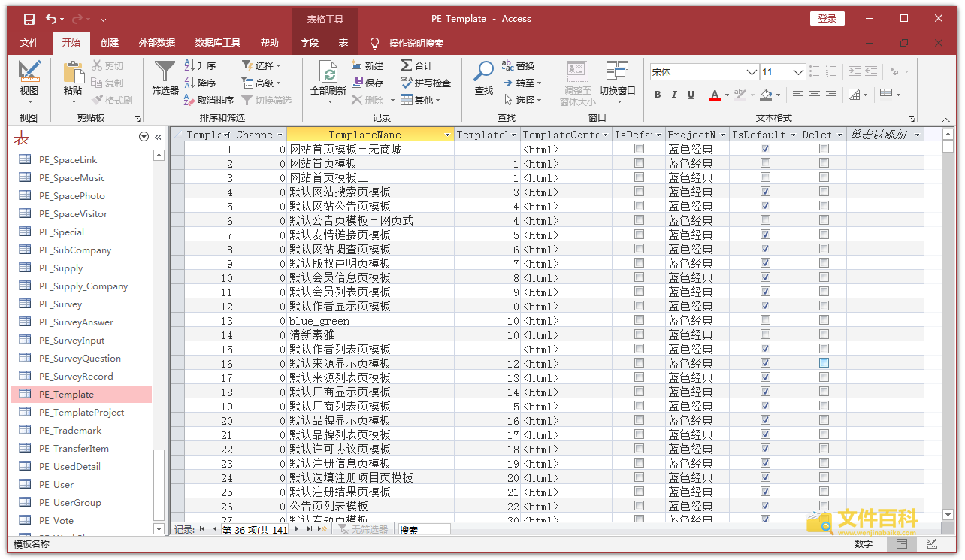Toggle IsDefault checkbox for 清新素雅 row
This screenshot has width=965, height=560.
pyautogui.click(x=765, y=334)
